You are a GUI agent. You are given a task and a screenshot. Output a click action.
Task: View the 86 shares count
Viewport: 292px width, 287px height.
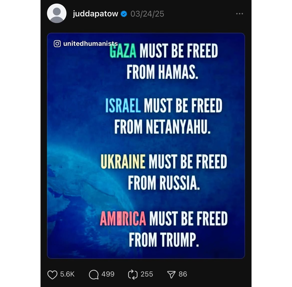183,274
